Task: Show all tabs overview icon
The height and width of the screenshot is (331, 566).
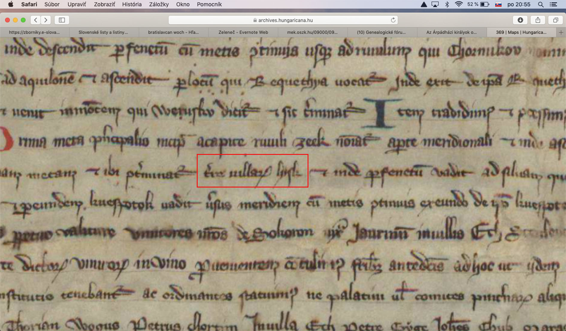Action: pyautogui.click(x=556, y=20)
